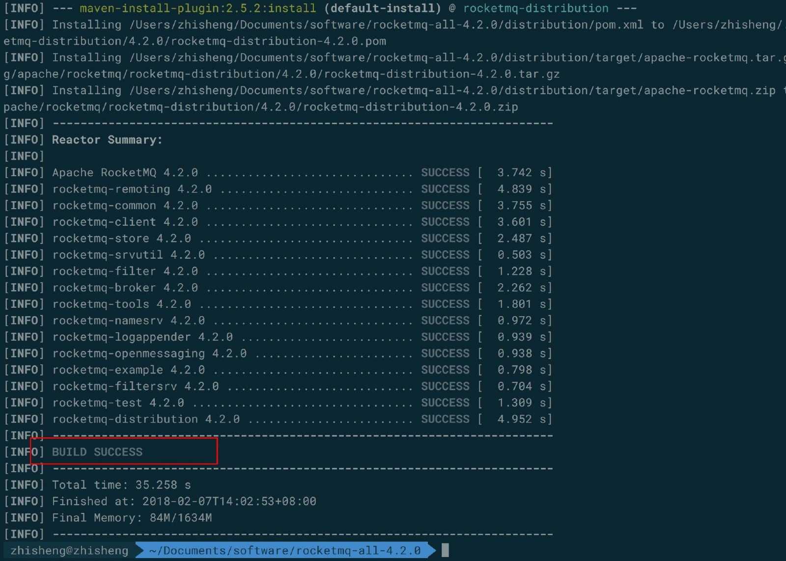
Task: Click 'rocketmq-filter 4.2.0' module name
Action: click(x=125, y=271)
